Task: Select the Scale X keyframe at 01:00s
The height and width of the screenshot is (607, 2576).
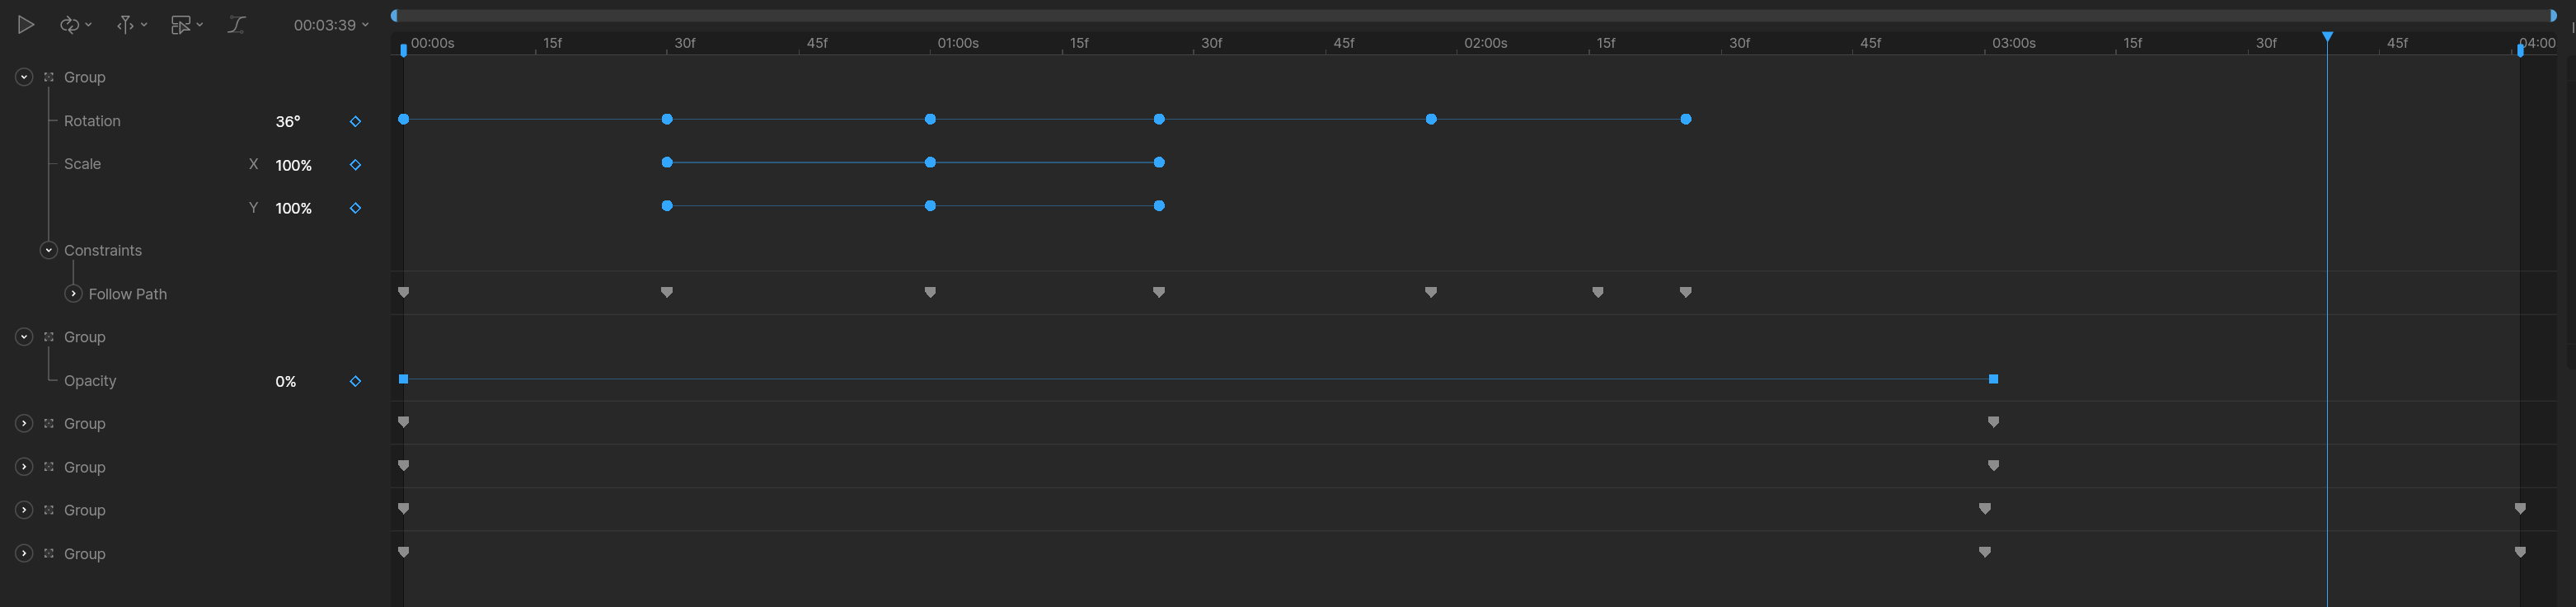Action: click(930, 162)
